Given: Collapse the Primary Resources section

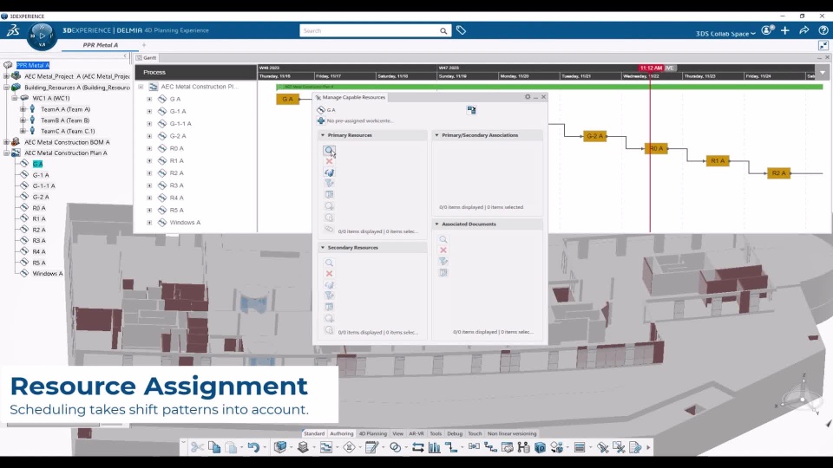Looking at the screenshot, I should click(x=323, y=135).
